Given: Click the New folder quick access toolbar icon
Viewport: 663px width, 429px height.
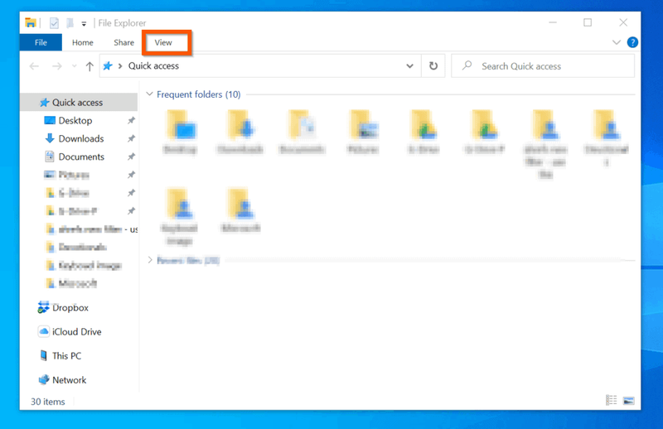Looking at the screenshot, I should [70, 23].
